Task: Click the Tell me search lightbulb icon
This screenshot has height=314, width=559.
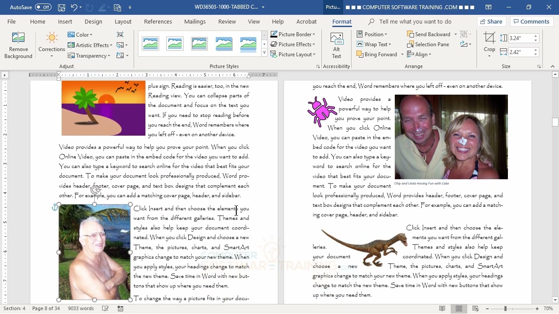Action: click(371, 21)
